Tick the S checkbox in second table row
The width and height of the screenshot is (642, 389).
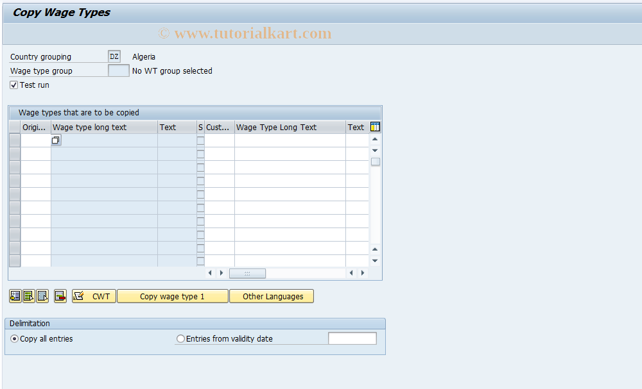pyautogui.click(x=200, y=154)
